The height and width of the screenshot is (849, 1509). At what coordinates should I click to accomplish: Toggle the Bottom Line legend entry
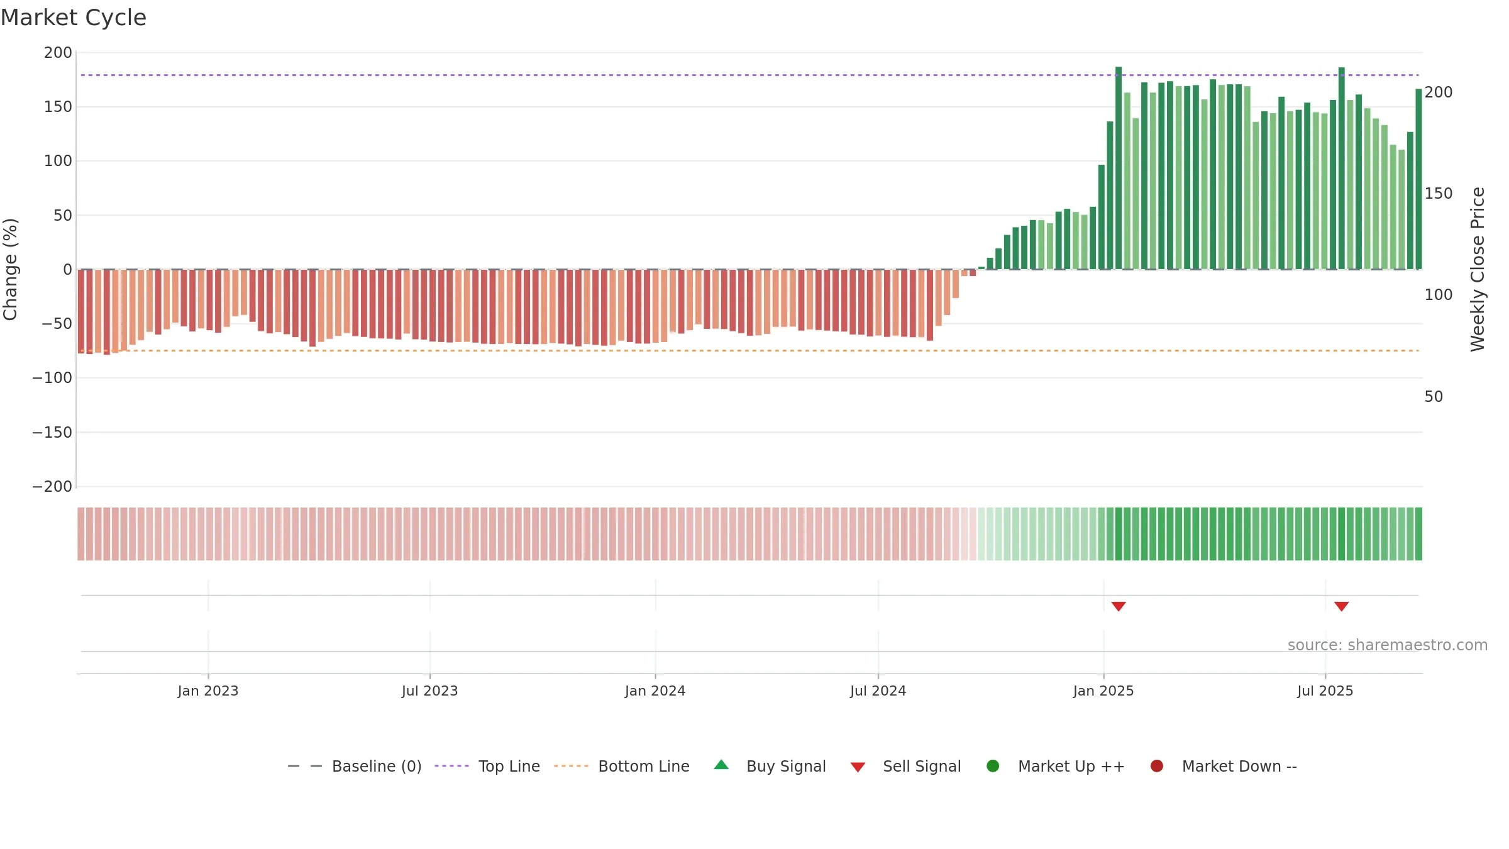[x=622, y=766]
